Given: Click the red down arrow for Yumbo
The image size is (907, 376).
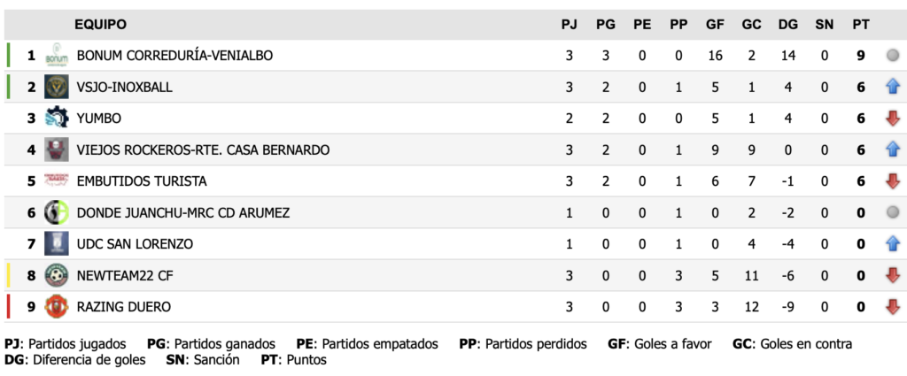Looking at the screenshot, I should tap(893, 119).
